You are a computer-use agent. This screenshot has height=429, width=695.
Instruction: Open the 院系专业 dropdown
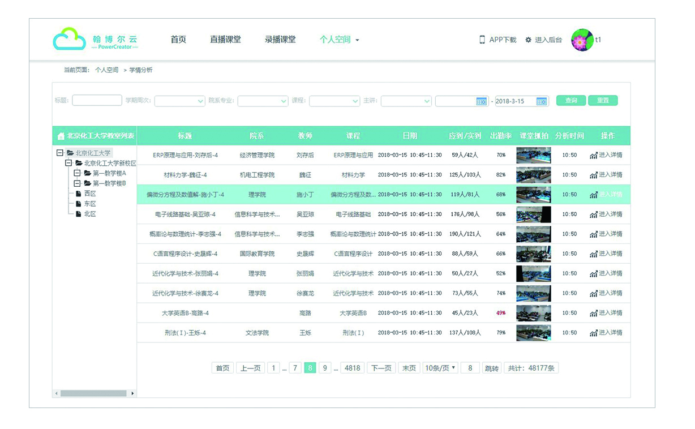pos(263,101)
